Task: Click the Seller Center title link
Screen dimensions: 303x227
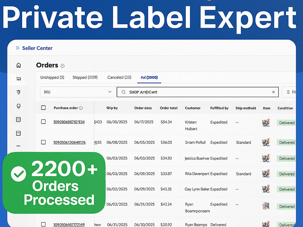Action: (x=37, y=48)
